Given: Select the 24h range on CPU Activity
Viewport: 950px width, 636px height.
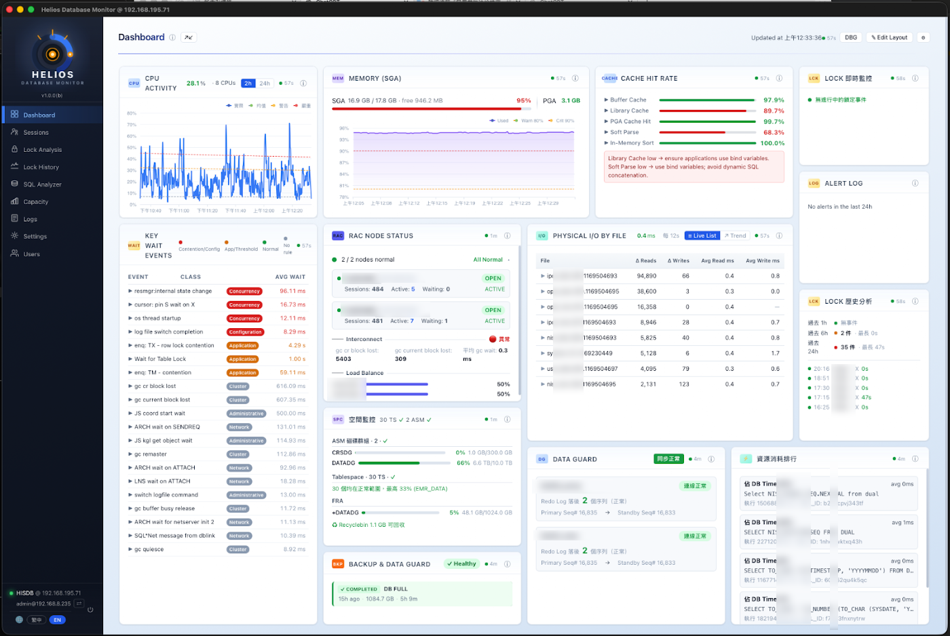Looking at the screenshot, I should 265,83.
